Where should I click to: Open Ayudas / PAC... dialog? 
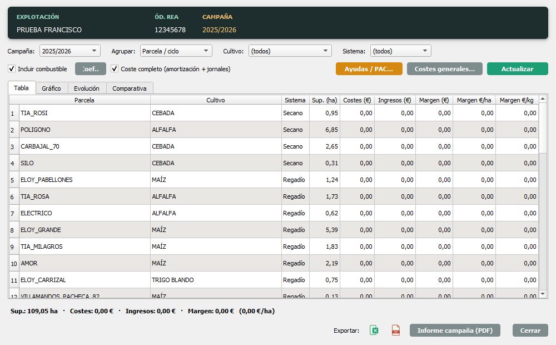point(369,69)
